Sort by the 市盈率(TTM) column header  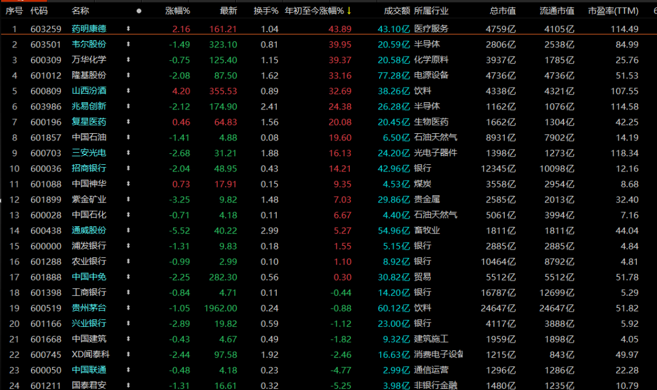pyautogui.click(x=613, y=11)
